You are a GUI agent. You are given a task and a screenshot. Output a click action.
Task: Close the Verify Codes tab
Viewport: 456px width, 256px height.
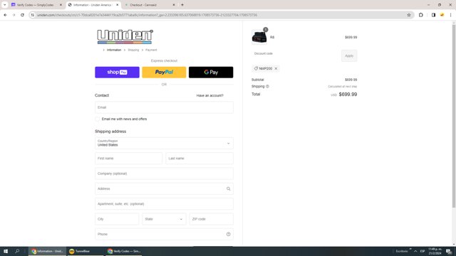click(x=61, y=5)
